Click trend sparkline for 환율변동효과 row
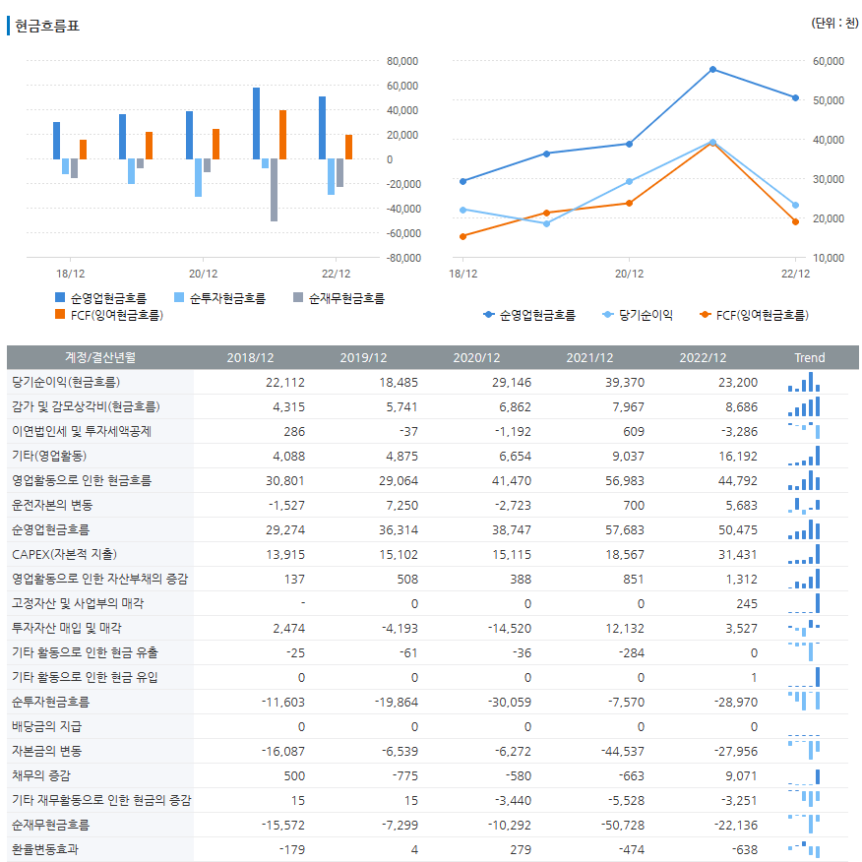Screen dimensions: 862x862 (x=804, y=849)
